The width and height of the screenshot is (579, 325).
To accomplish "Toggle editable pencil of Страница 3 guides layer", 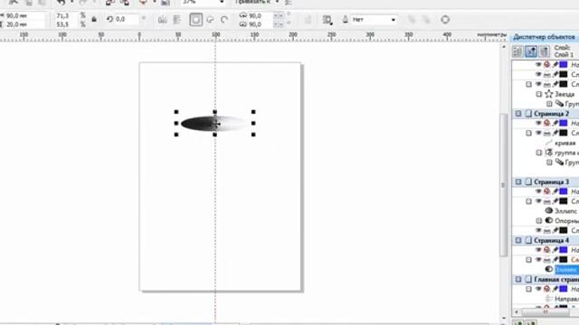I will coord(555,191).
